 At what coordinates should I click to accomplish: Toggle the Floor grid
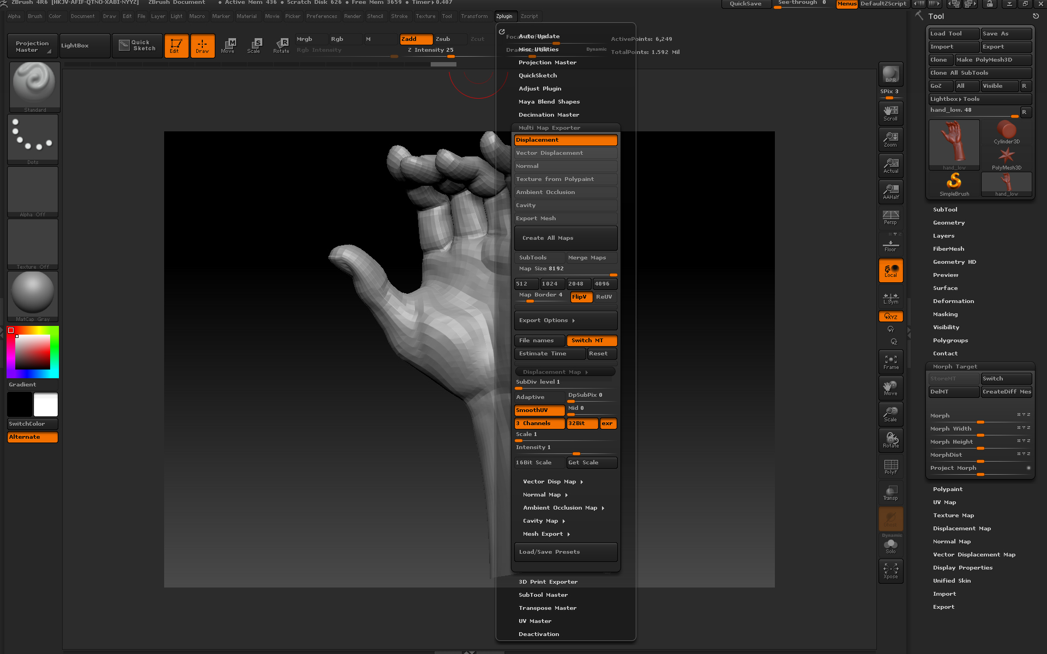890,244
